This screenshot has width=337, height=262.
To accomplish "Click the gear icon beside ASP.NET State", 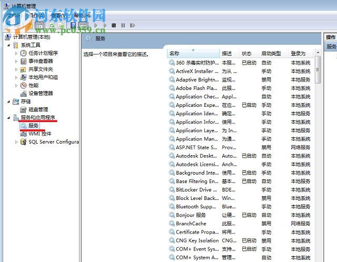I will click(x=172, y=147).
